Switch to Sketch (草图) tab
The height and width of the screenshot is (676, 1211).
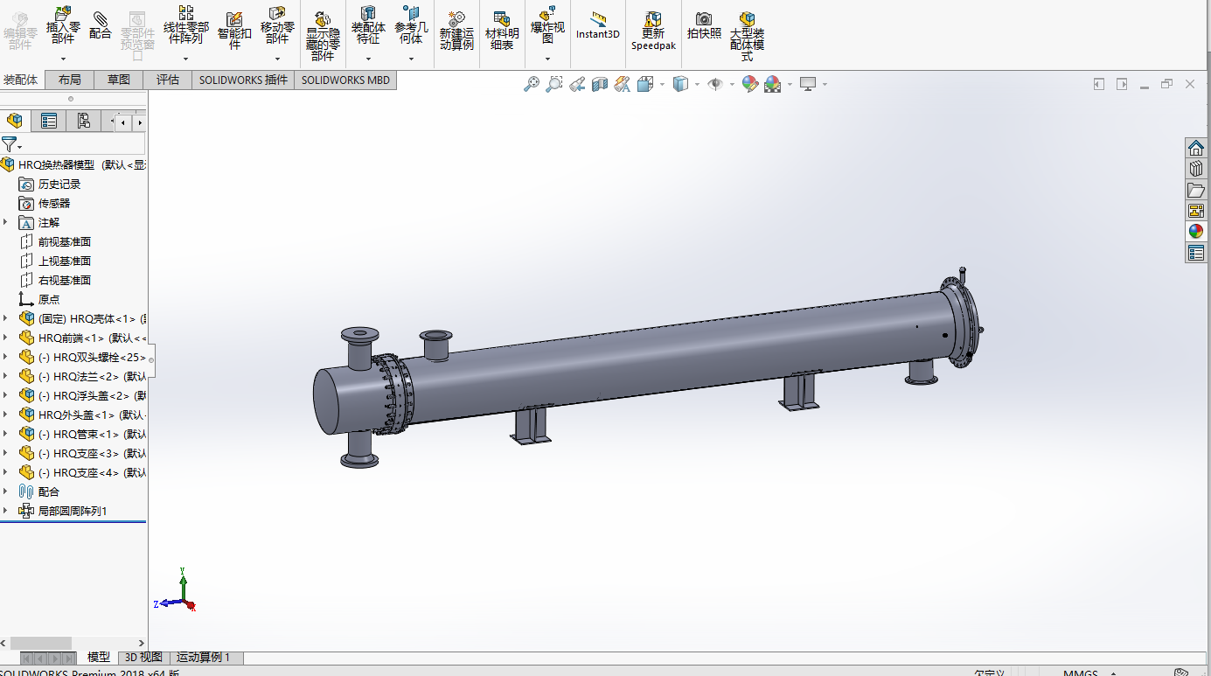(x=119, y=80)
